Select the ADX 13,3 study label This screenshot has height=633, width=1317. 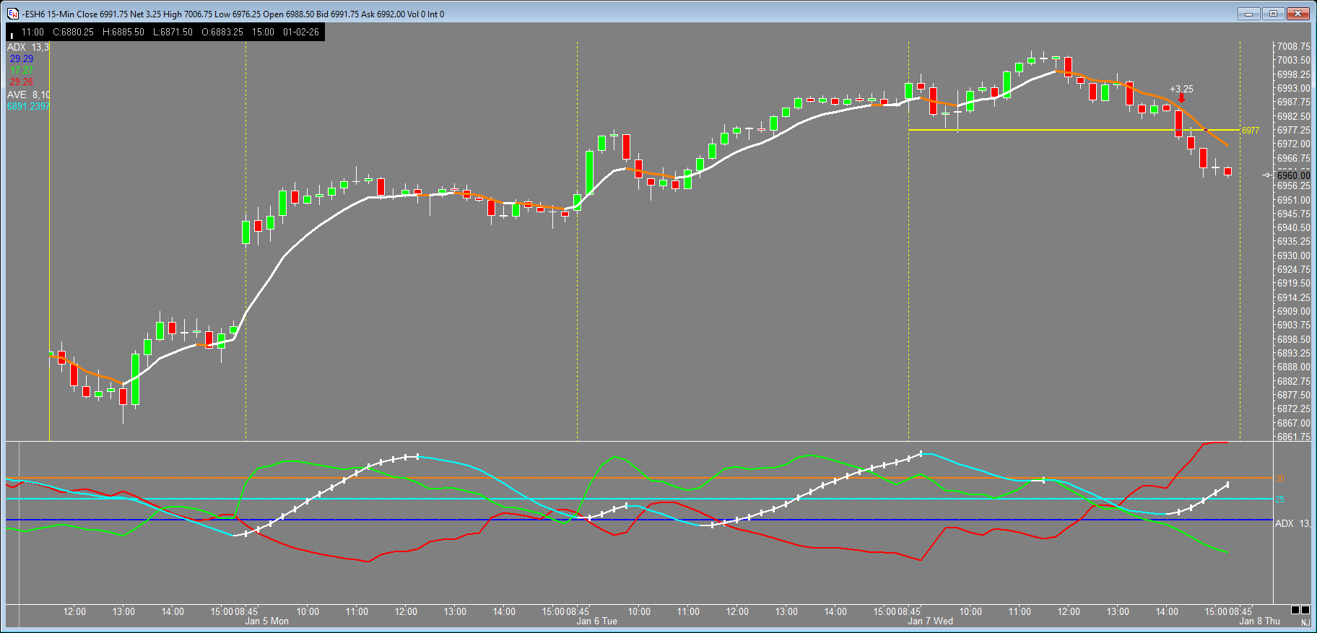[28, 47]
